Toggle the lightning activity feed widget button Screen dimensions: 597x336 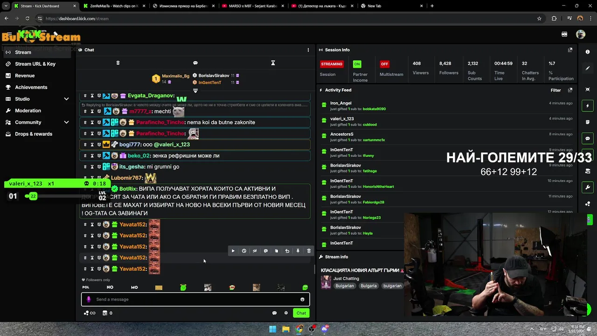pyautogui.click(x=588, y=106)
